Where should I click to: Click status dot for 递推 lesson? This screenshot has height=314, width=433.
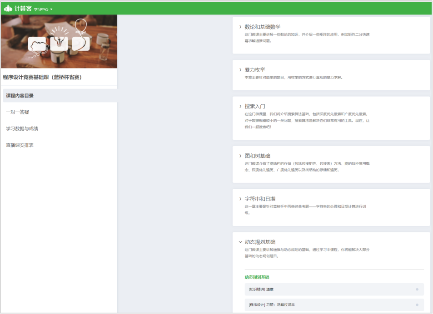click(x=417, y=289)
